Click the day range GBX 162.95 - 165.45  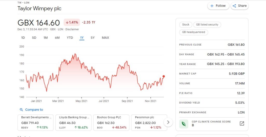tap(226, 54)
